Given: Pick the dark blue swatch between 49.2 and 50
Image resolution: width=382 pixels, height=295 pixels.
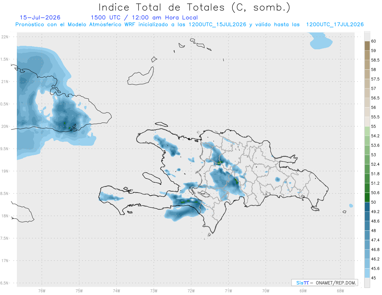Looking at the screenshot, I should 367,207.
